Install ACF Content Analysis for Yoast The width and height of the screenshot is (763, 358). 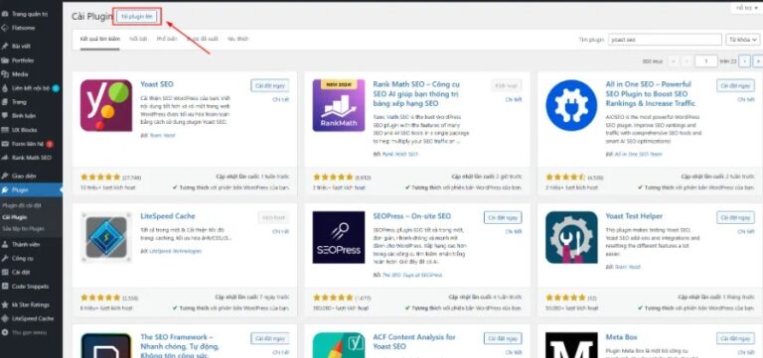tap(503, 338)
